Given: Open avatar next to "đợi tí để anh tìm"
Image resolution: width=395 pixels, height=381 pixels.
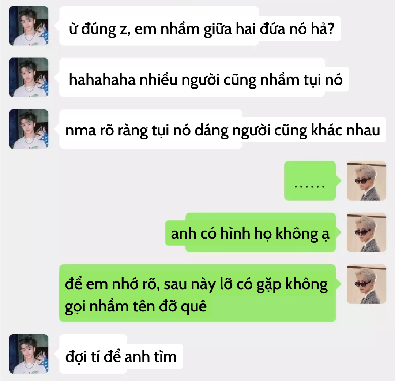Looking at the screenshot, I should (x=29, y=354).
